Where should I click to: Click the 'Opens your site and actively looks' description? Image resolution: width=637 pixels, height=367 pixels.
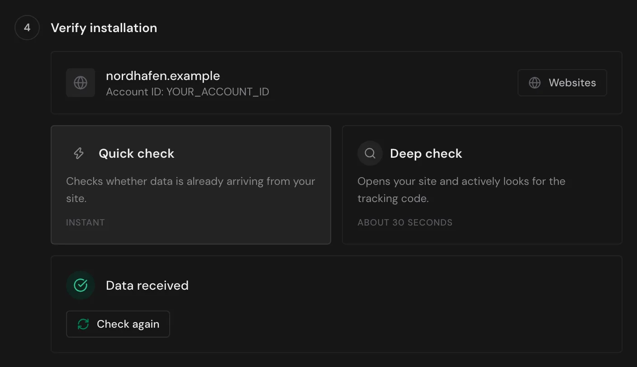[x=461, y=190]
